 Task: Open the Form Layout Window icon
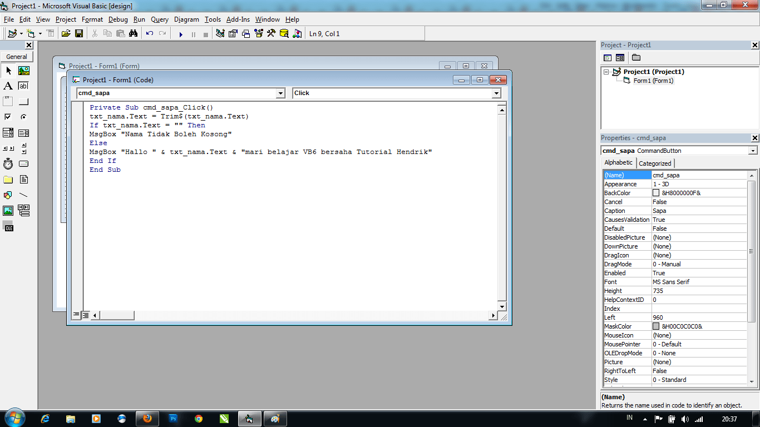[x=246, y=34]
